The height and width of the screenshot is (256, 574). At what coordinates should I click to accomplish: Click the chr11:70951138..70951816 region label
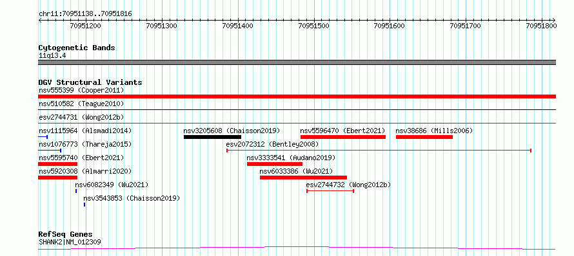pyautogui.click(x=85, y=14)
